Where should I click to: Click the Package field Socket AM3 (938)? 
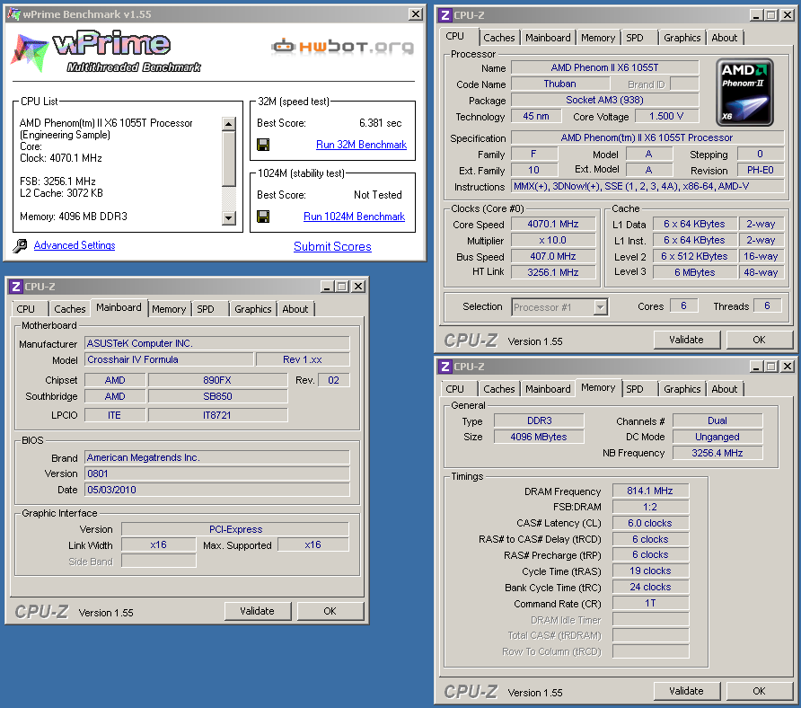(605, 101)
